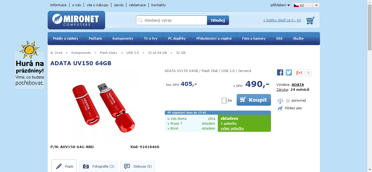Viewport: 372px width, 172px height.
Task: Open the Mobily a tablety menu
Action: (65, 39)
